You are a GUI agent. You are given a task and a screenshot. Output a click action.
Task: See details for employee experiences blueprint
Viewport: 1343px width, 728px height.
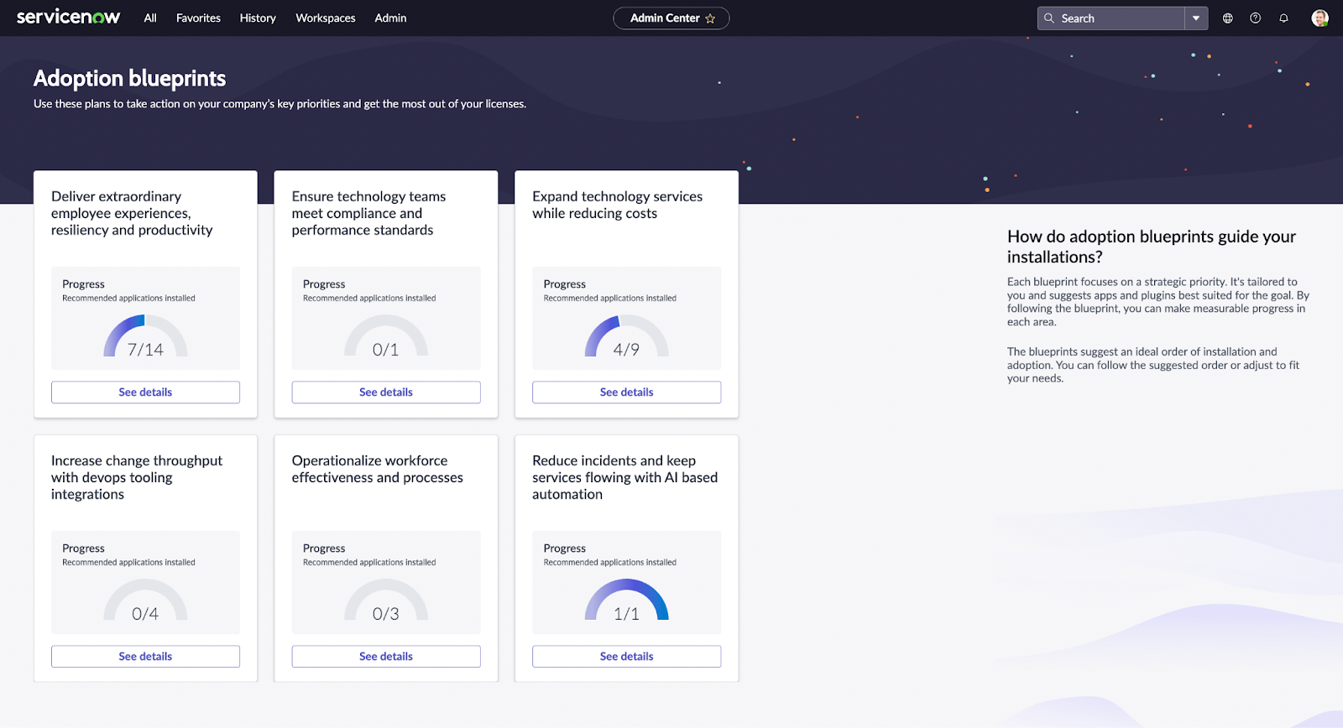tap(145, 393)
